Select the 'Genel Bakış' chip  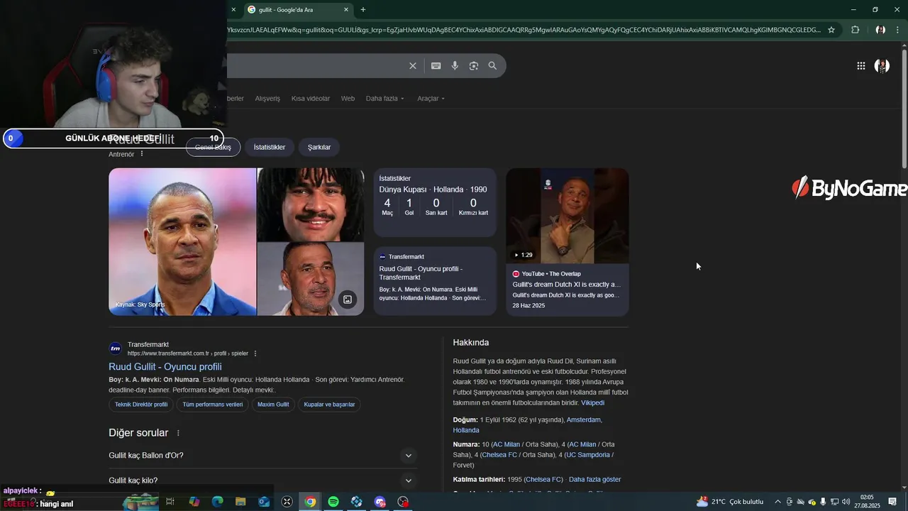pos(213,147)
